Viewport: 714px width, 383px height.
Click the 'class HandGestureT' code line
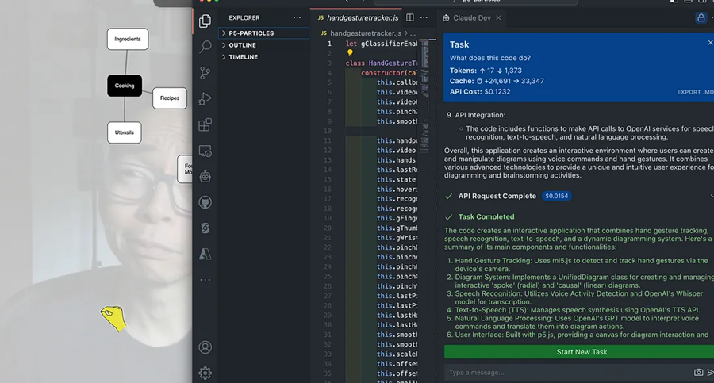(x=381, y=63)
